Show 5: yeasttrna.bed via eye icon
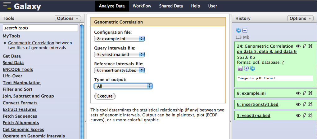 click(298, 115)
